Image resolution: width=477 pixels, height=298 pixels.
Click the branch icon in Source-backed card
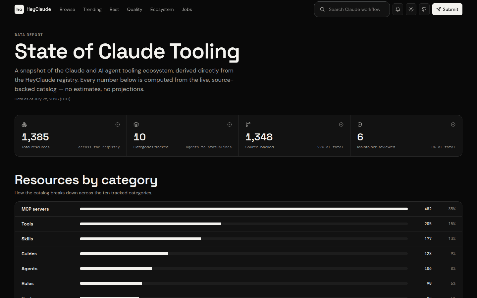point(248,124)
